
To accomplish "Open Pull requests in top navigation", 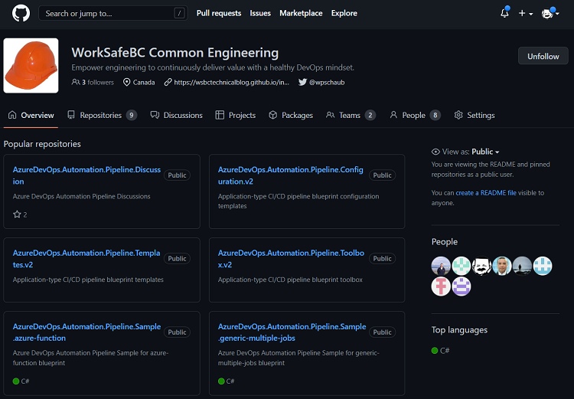I will (x=219, y=13).
